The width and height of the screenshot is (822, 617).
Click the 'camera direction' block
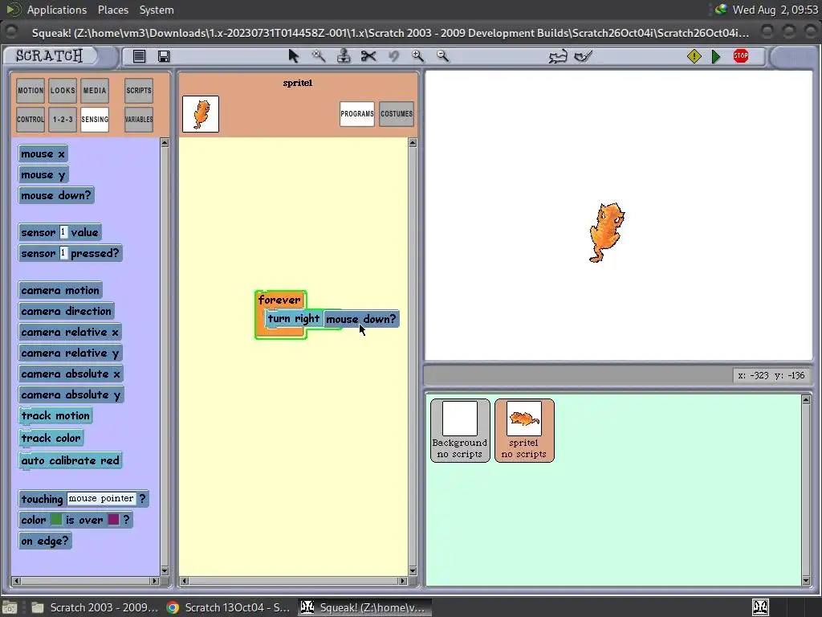(x=67, y=311)
